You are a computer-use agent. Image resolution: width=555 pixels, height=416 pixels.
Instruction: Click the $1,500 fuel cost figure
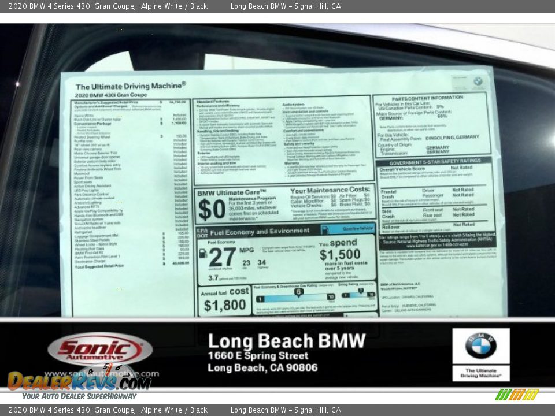(340, 254)
